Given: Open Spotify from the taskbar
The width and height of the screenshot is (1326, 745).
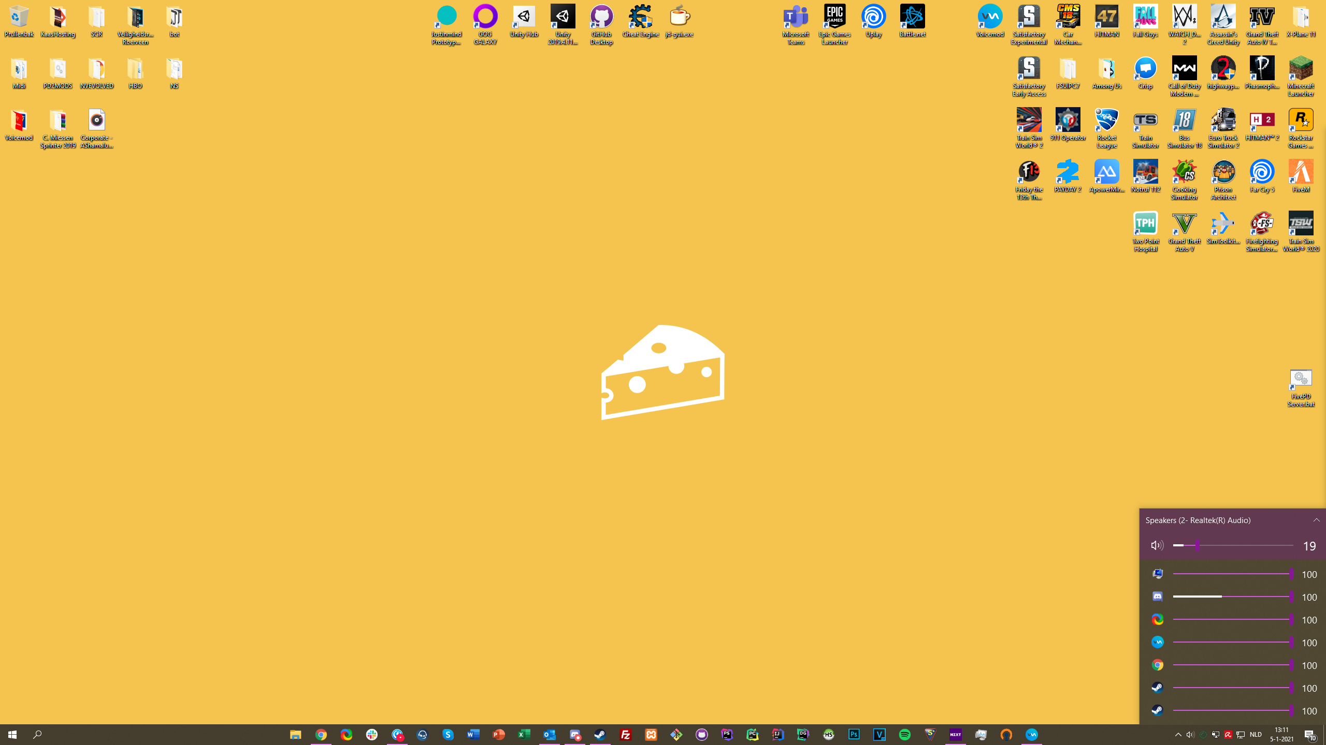Looking at the screenshot, I should [904, 734].
